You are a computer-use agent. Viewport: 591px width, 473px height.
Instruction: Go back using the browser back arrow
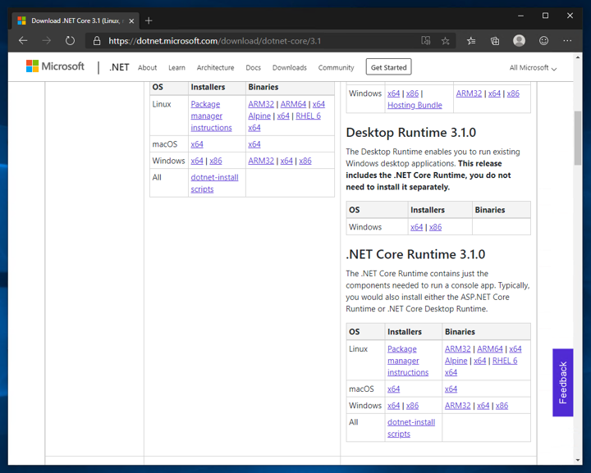tap(23, 41)
